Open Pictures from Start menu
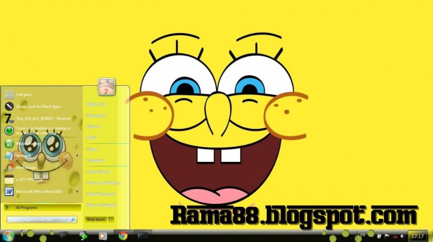This screenshot has height=242, width=433. [x=93, y=126]
